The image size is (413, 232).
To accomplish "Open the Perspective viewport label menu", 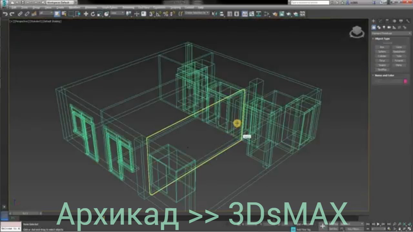I will pyautogui.click(x=22, y=21).
